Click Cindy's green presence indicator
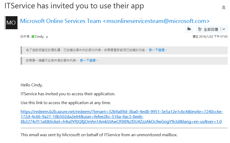Screen dimensions: 230x143 [x=33, y=37]
